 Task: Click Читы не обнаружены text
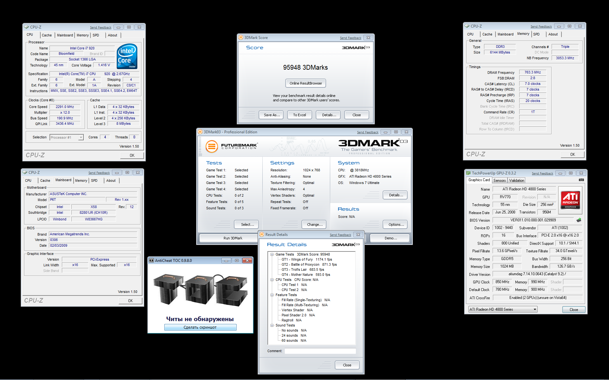pos(200,319)
